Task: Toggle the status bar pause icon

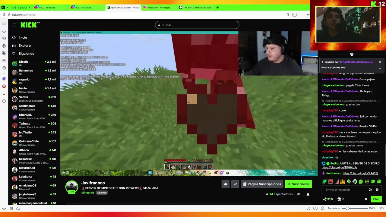Action: [x=11, y=208]
